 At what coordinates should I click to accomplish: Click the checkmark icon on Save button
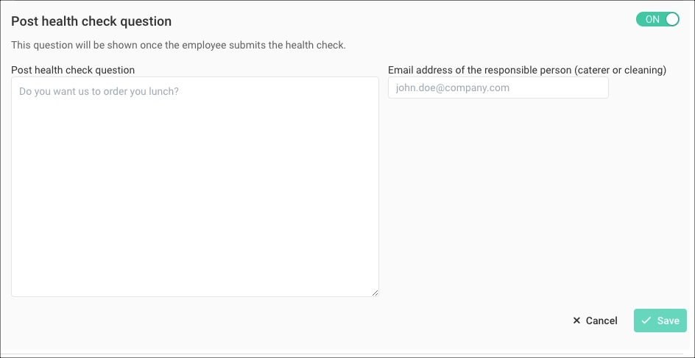646,321
